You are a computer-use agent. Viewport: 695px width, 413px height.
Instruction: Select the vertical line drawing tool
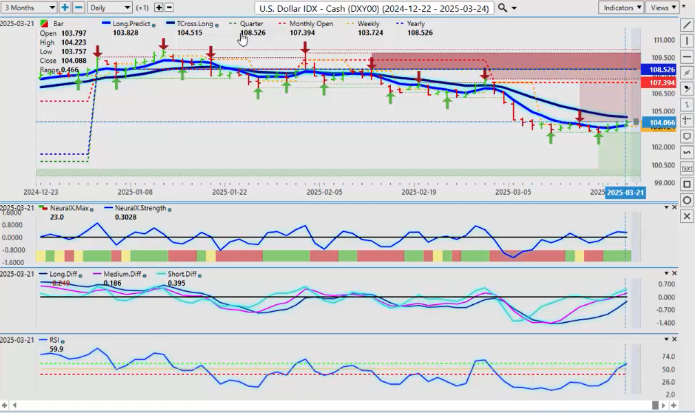tap(686, 41)
